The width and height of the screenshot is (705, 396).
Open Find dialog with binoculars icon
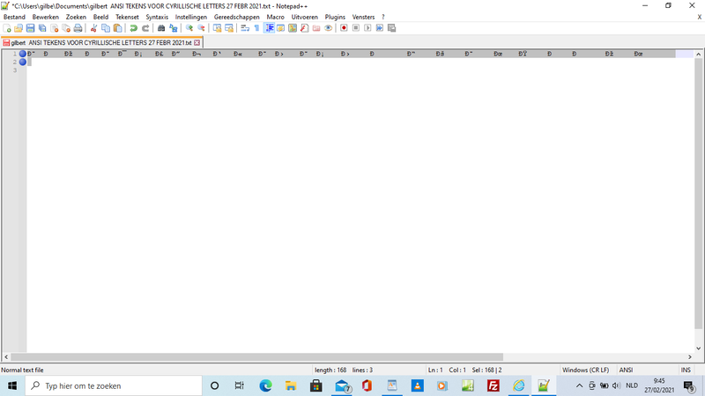point(161,28)
